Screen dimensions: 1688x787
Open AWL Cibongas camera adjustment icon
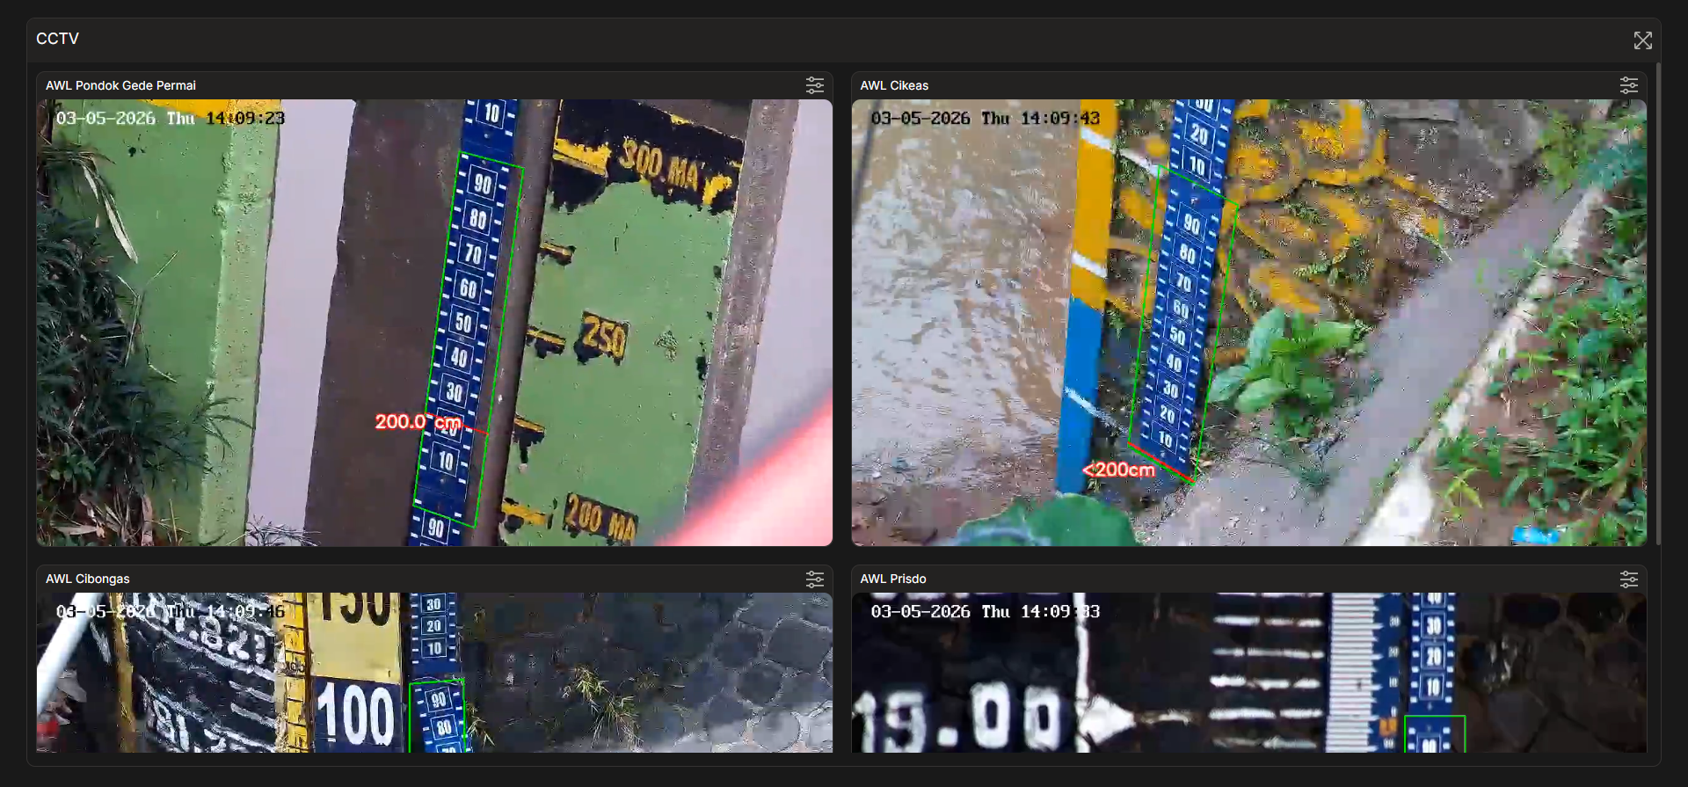(814, 579)
